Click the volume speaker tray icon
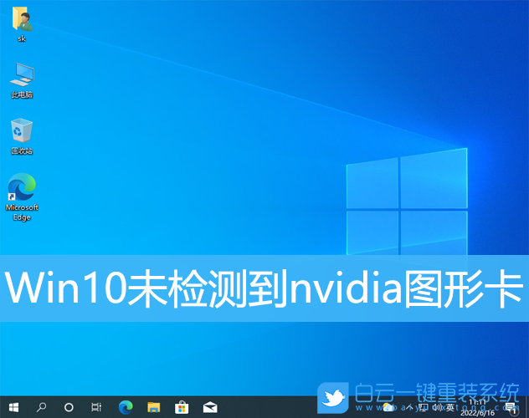The image size is (529, 418). 437,407
